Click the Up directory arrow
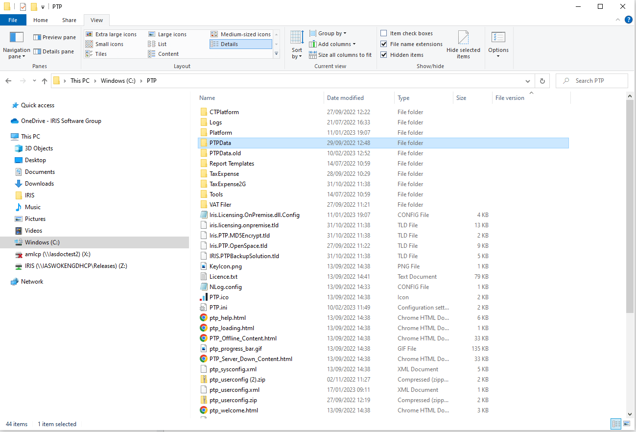This screenshot has width=636, height=432. 45,81
